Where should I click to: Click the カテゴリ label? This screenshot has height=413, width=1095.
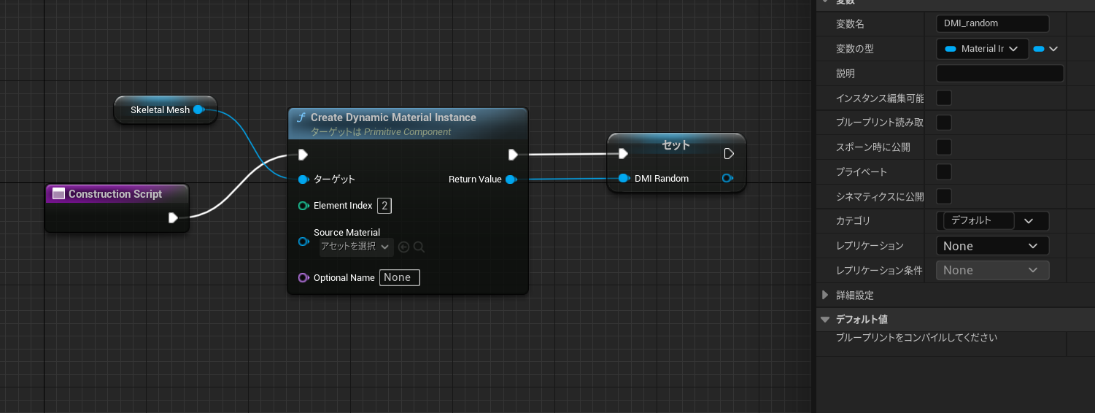click(x=853, y=220)
